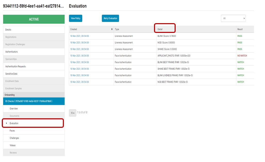Click the green ACTIVE status banner
265x162 pixels.
pyautogui.click(x=34, y=19)
